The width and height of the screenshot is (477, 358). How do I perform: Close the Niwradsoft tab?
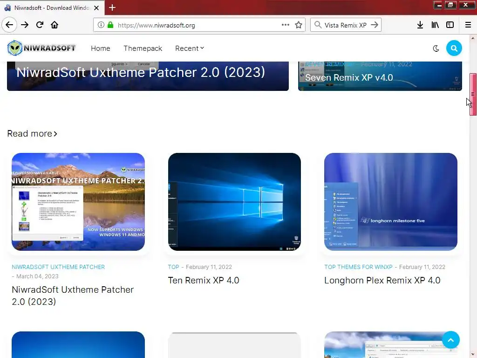[x=96, y=8]
